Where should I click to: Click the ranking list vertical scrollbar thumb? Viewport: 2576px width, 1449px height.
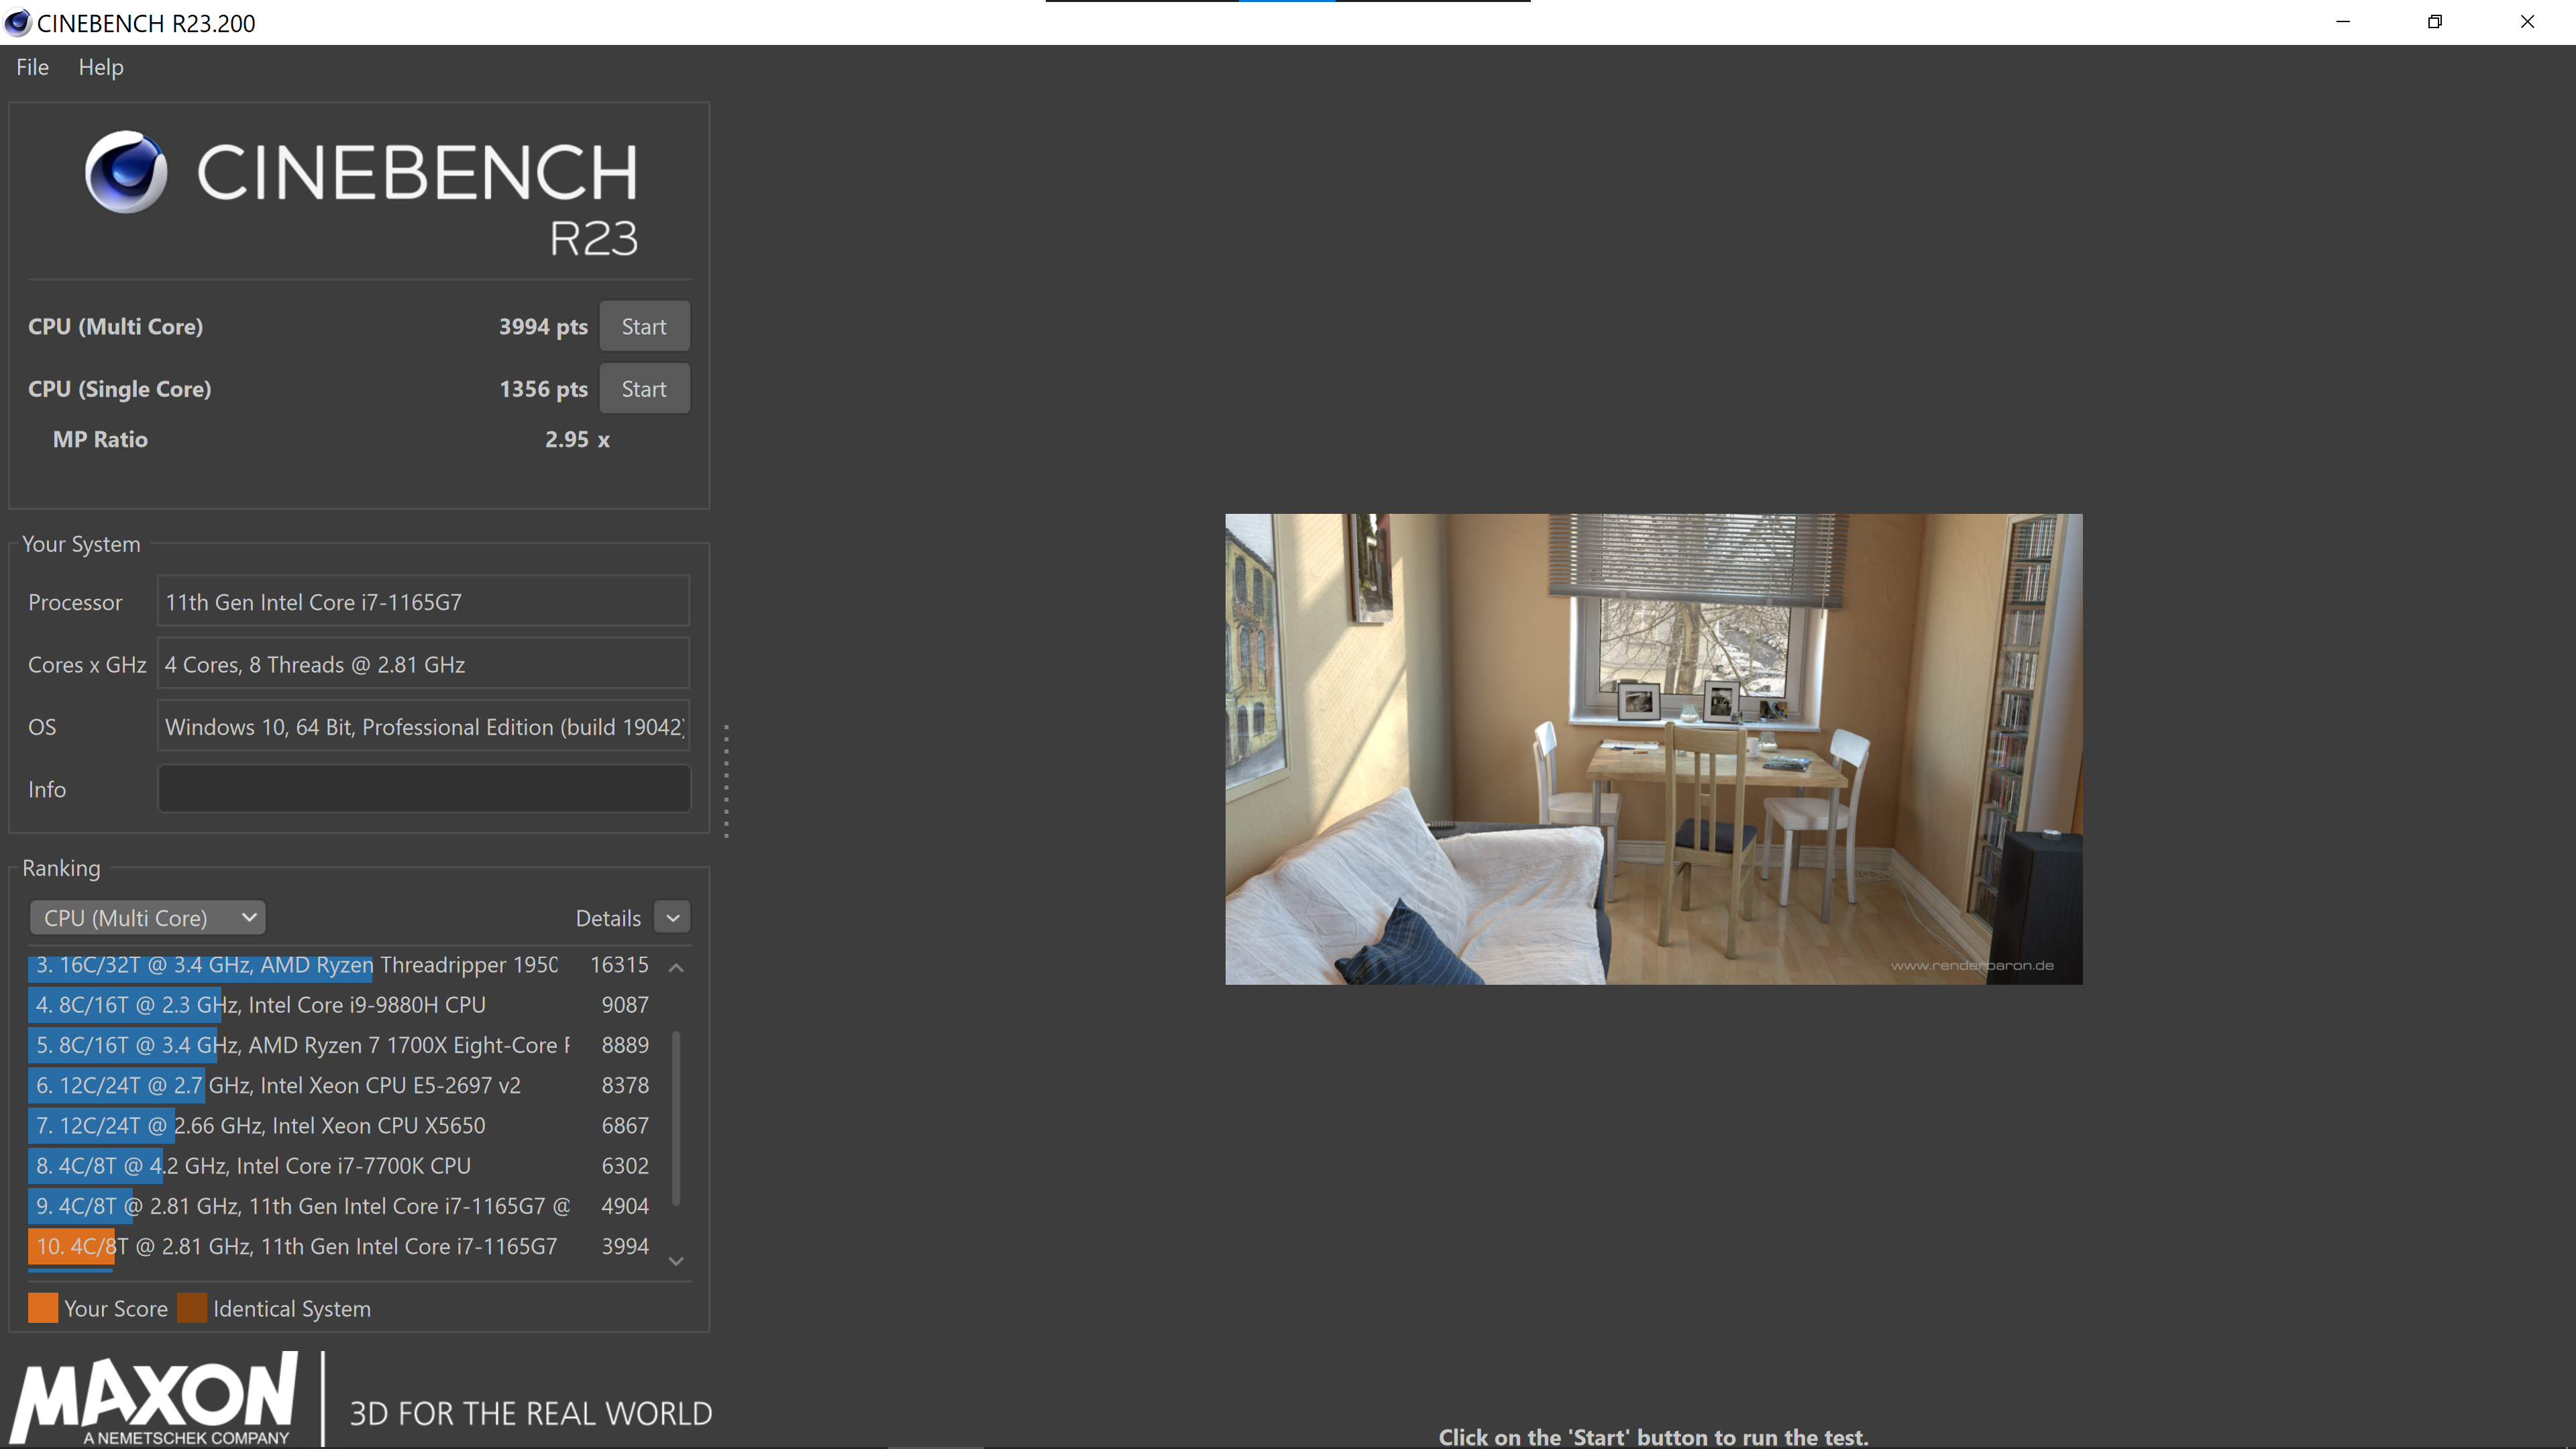(x=676, y=1118)
